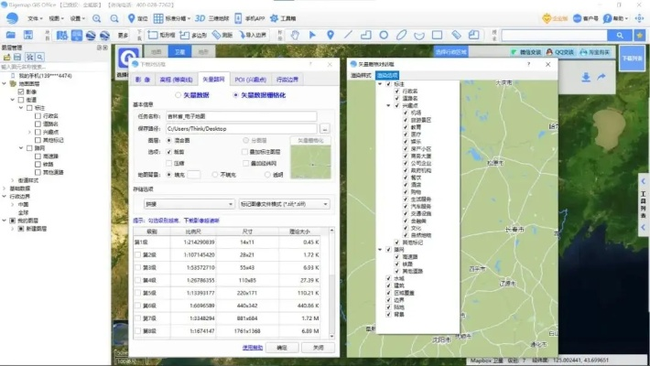Screen dimensions: 650x366
Task: Click the fill color swatch beside 填充
Action: (x=193, y=175)
